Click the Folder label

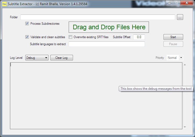14,17
